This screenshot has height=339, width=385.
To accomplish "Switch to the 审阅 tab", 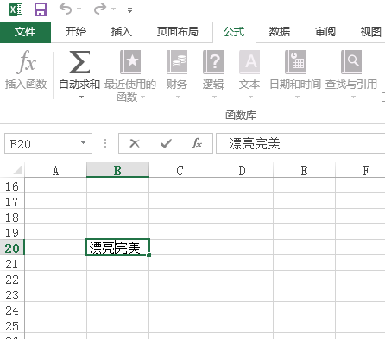I will (325, 32).
